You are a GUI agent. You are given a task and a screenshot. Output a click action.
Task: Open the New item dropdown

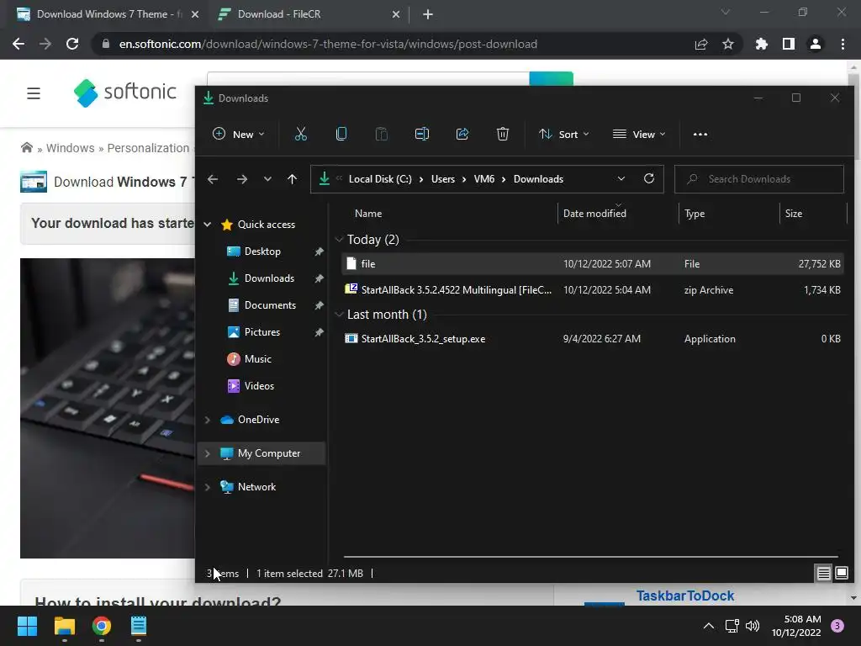(x=238, y=134)
